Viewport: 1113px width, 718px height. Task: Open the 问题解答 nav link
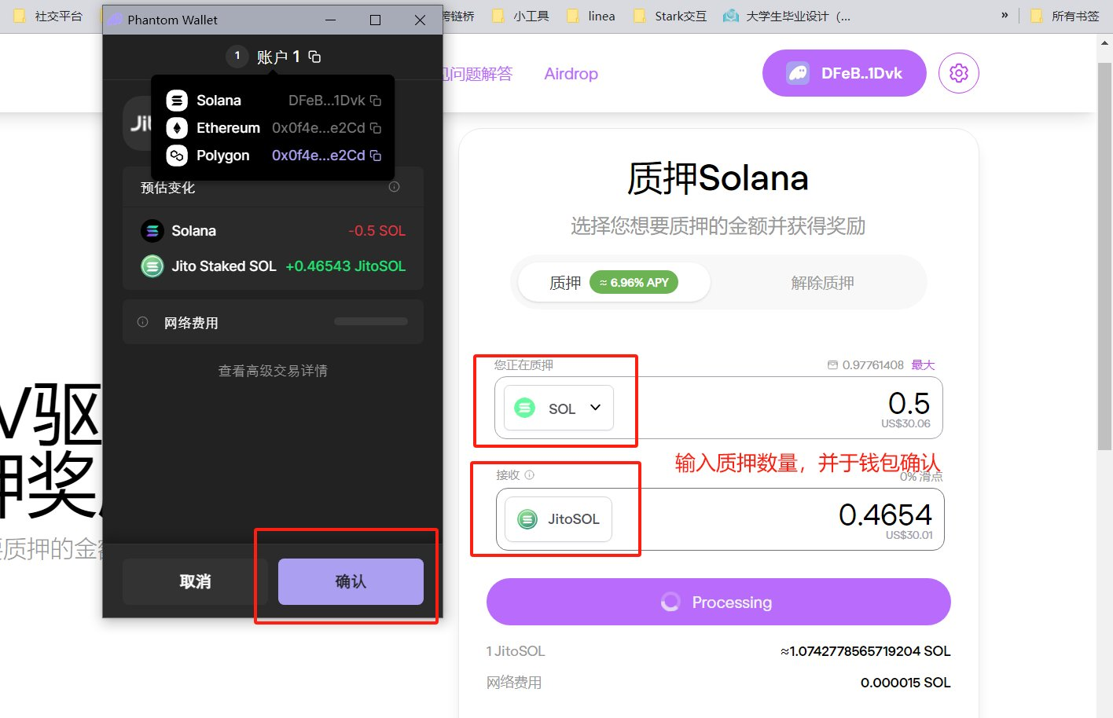click(x=477, y=74)
